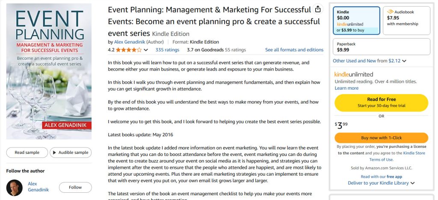Follow the author Alex Genadinik

tap(75, 187)
